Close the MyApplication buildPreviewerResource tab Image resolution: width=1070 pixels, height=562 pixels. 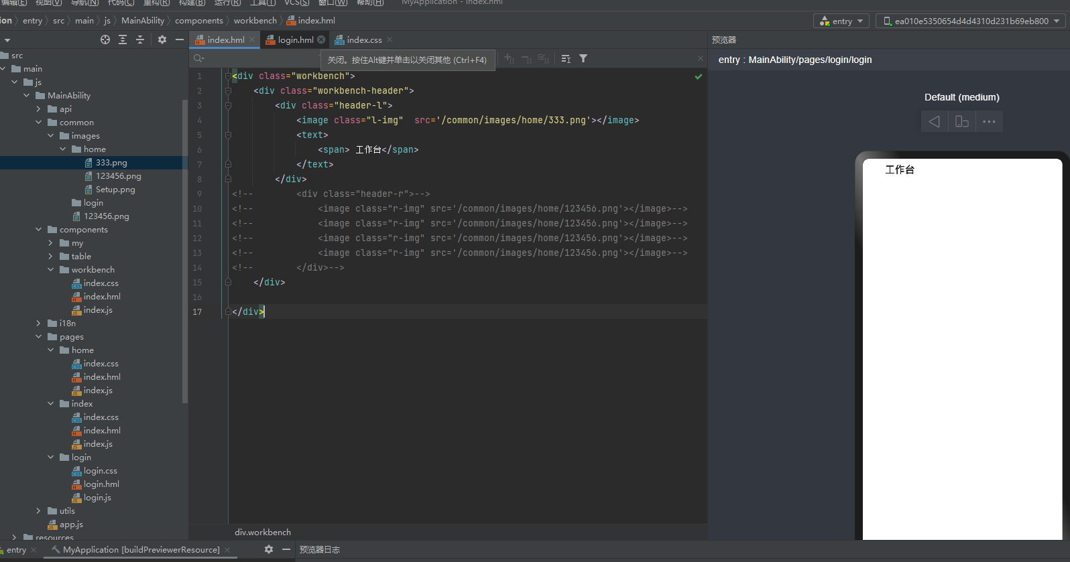[x=227, y=550]
